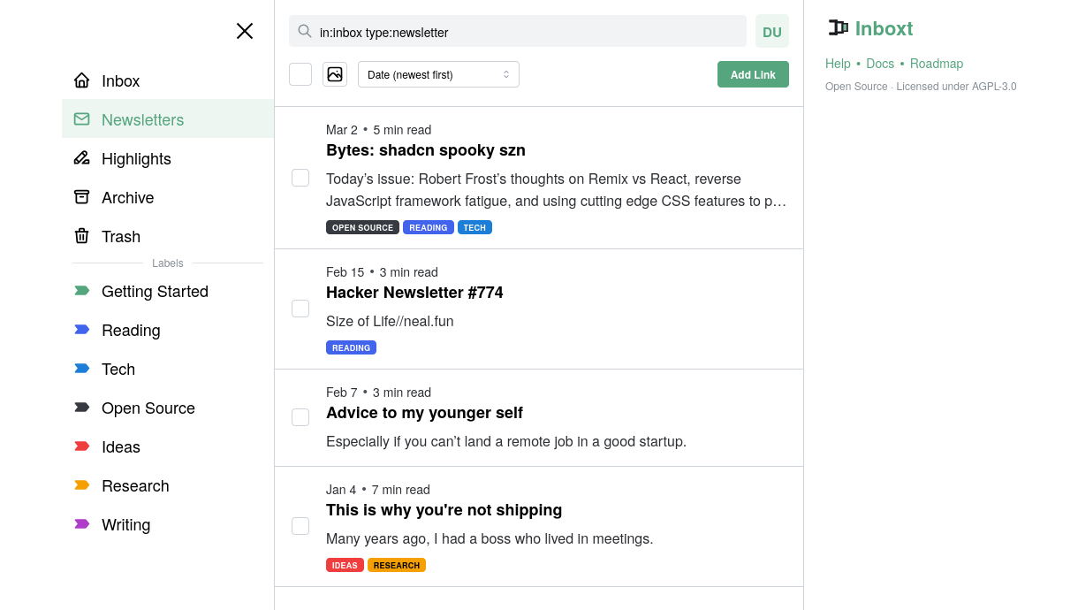This screenshot has height=610, width=1078.
Task: Check the select-all checkbox in the toolbar
Action: point(300,74)
